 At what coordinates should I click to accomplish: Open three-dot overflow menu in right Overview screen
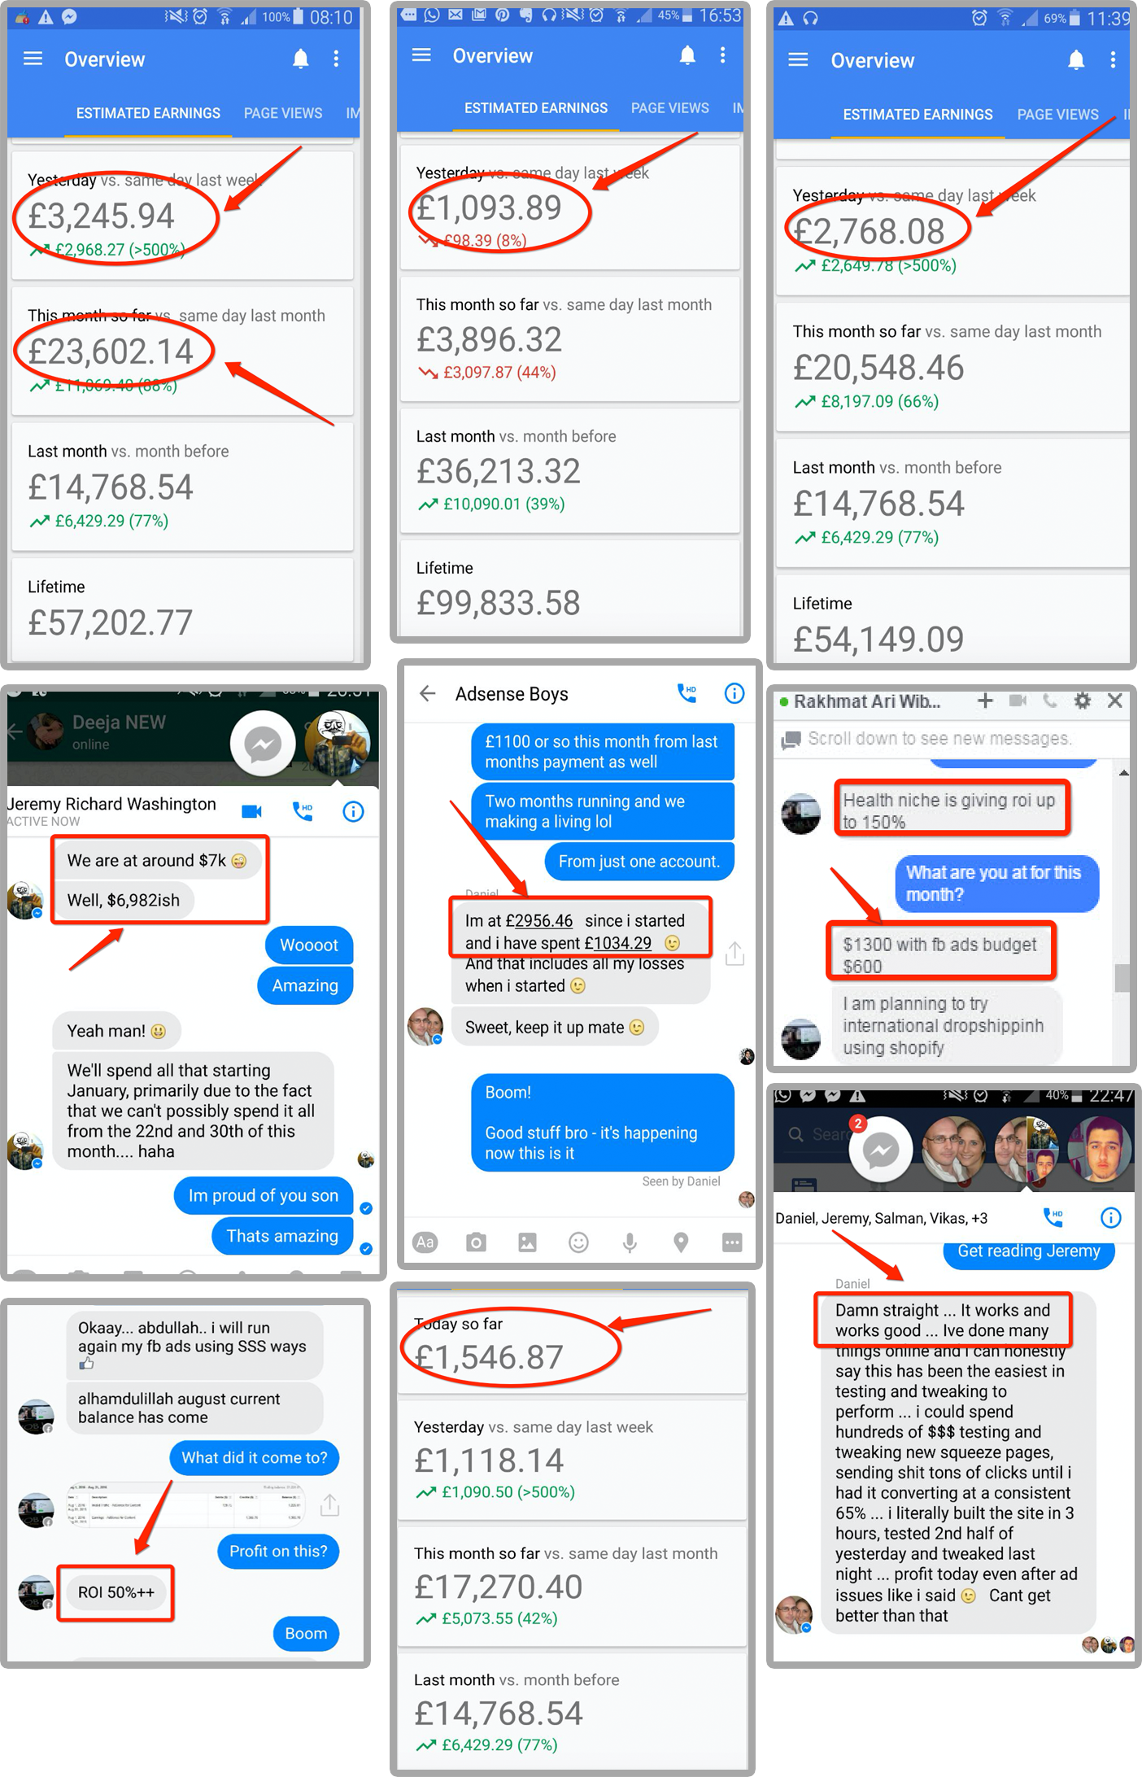click(1113, 59)
